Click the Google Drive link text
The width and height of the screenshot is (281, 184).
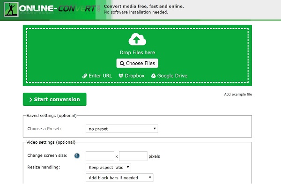172,76
